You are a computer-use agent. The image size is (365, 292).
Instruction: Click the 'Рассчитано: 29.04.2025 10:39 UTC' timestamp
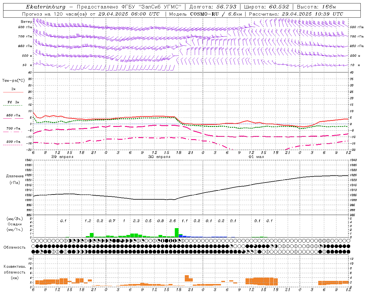[296, 14]
